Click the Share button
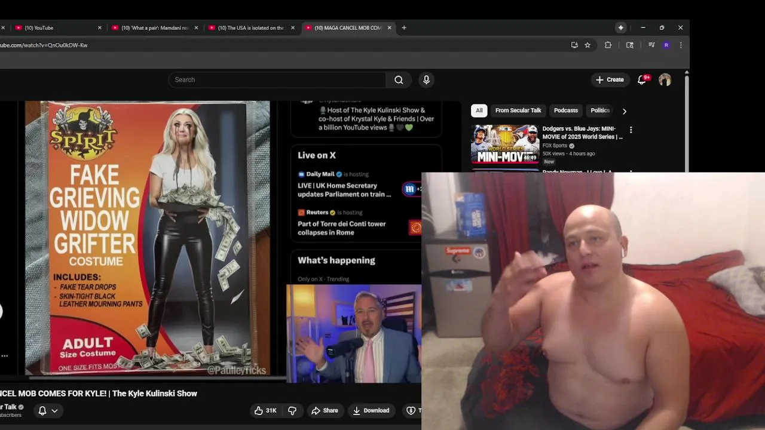765x430 pixels. point(325,410)
